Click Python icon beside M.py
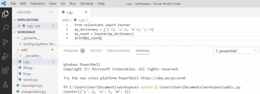 [x=20, y=74]
